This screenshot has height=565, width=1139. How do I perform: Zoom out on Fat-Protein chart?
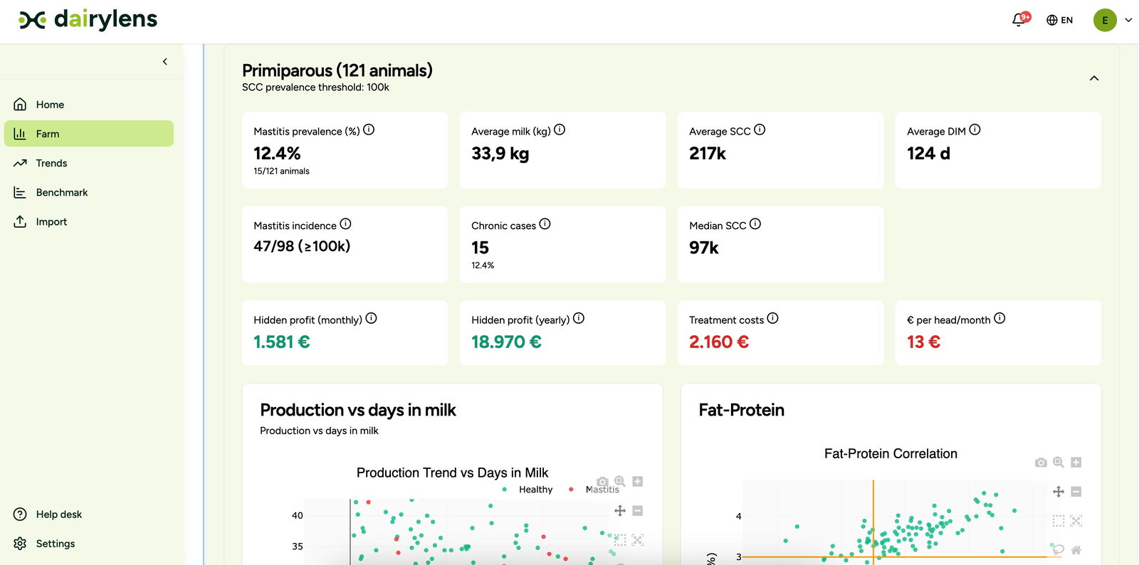1076,492
